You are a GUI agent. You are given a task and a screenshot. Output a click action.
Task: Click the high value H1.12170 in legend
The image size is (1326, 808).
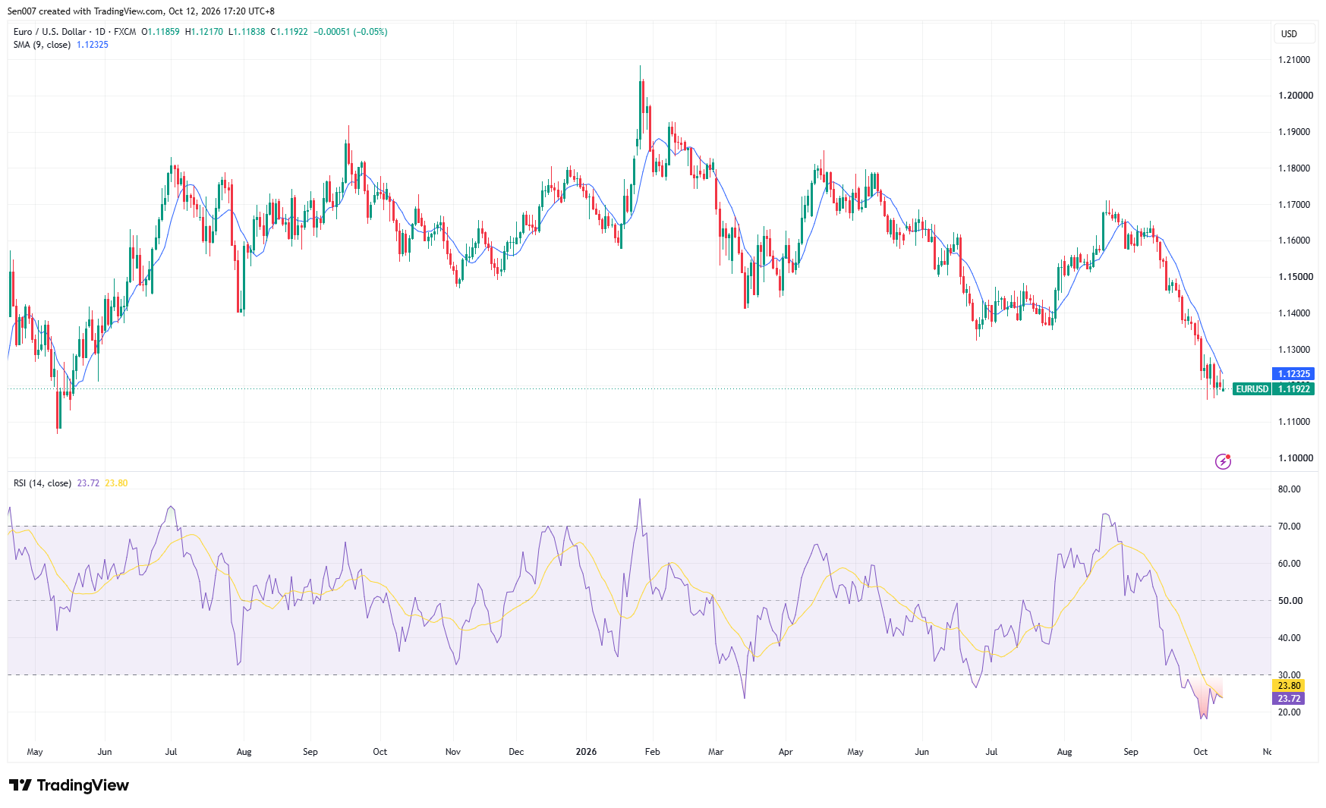click(x=204, y=32)
